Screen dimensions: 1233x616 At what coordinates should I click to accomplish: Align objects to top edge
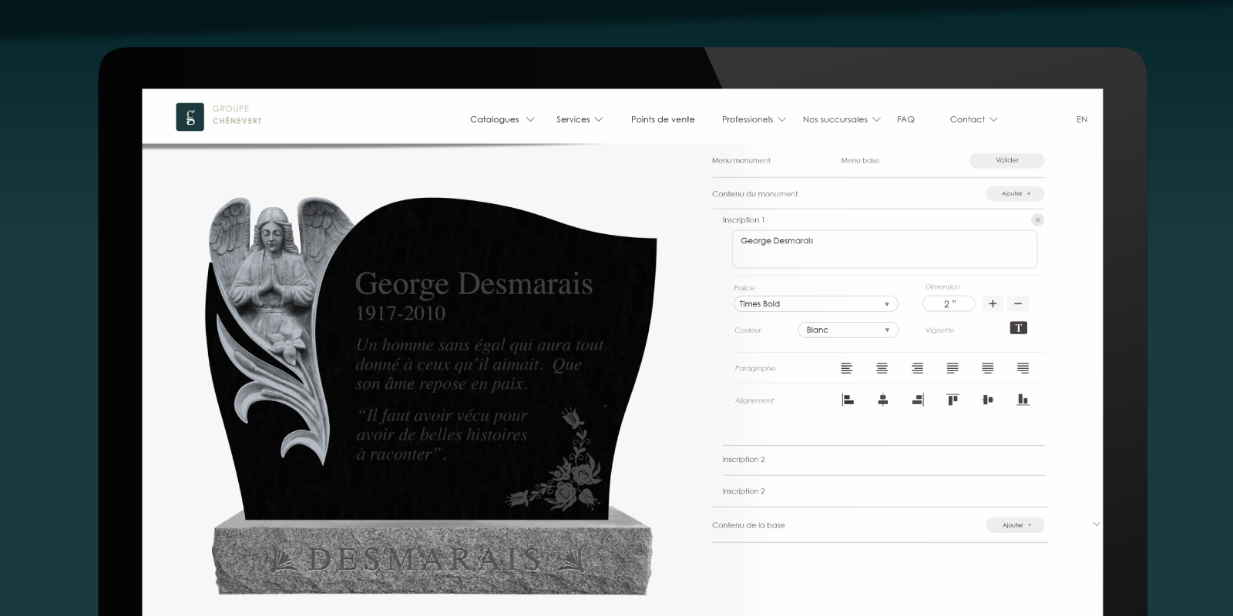point(952,400)
